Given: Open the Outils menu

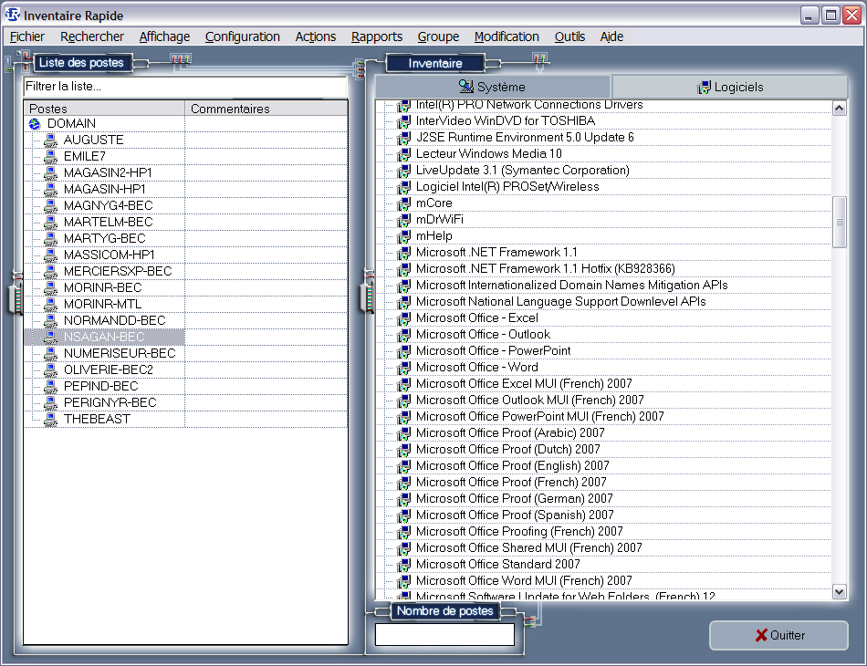Looking at the screenshot, I should [569, 36].
